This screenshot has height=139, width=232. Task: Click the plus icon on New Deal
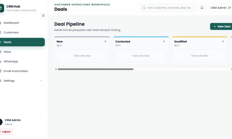pos(215,26)
